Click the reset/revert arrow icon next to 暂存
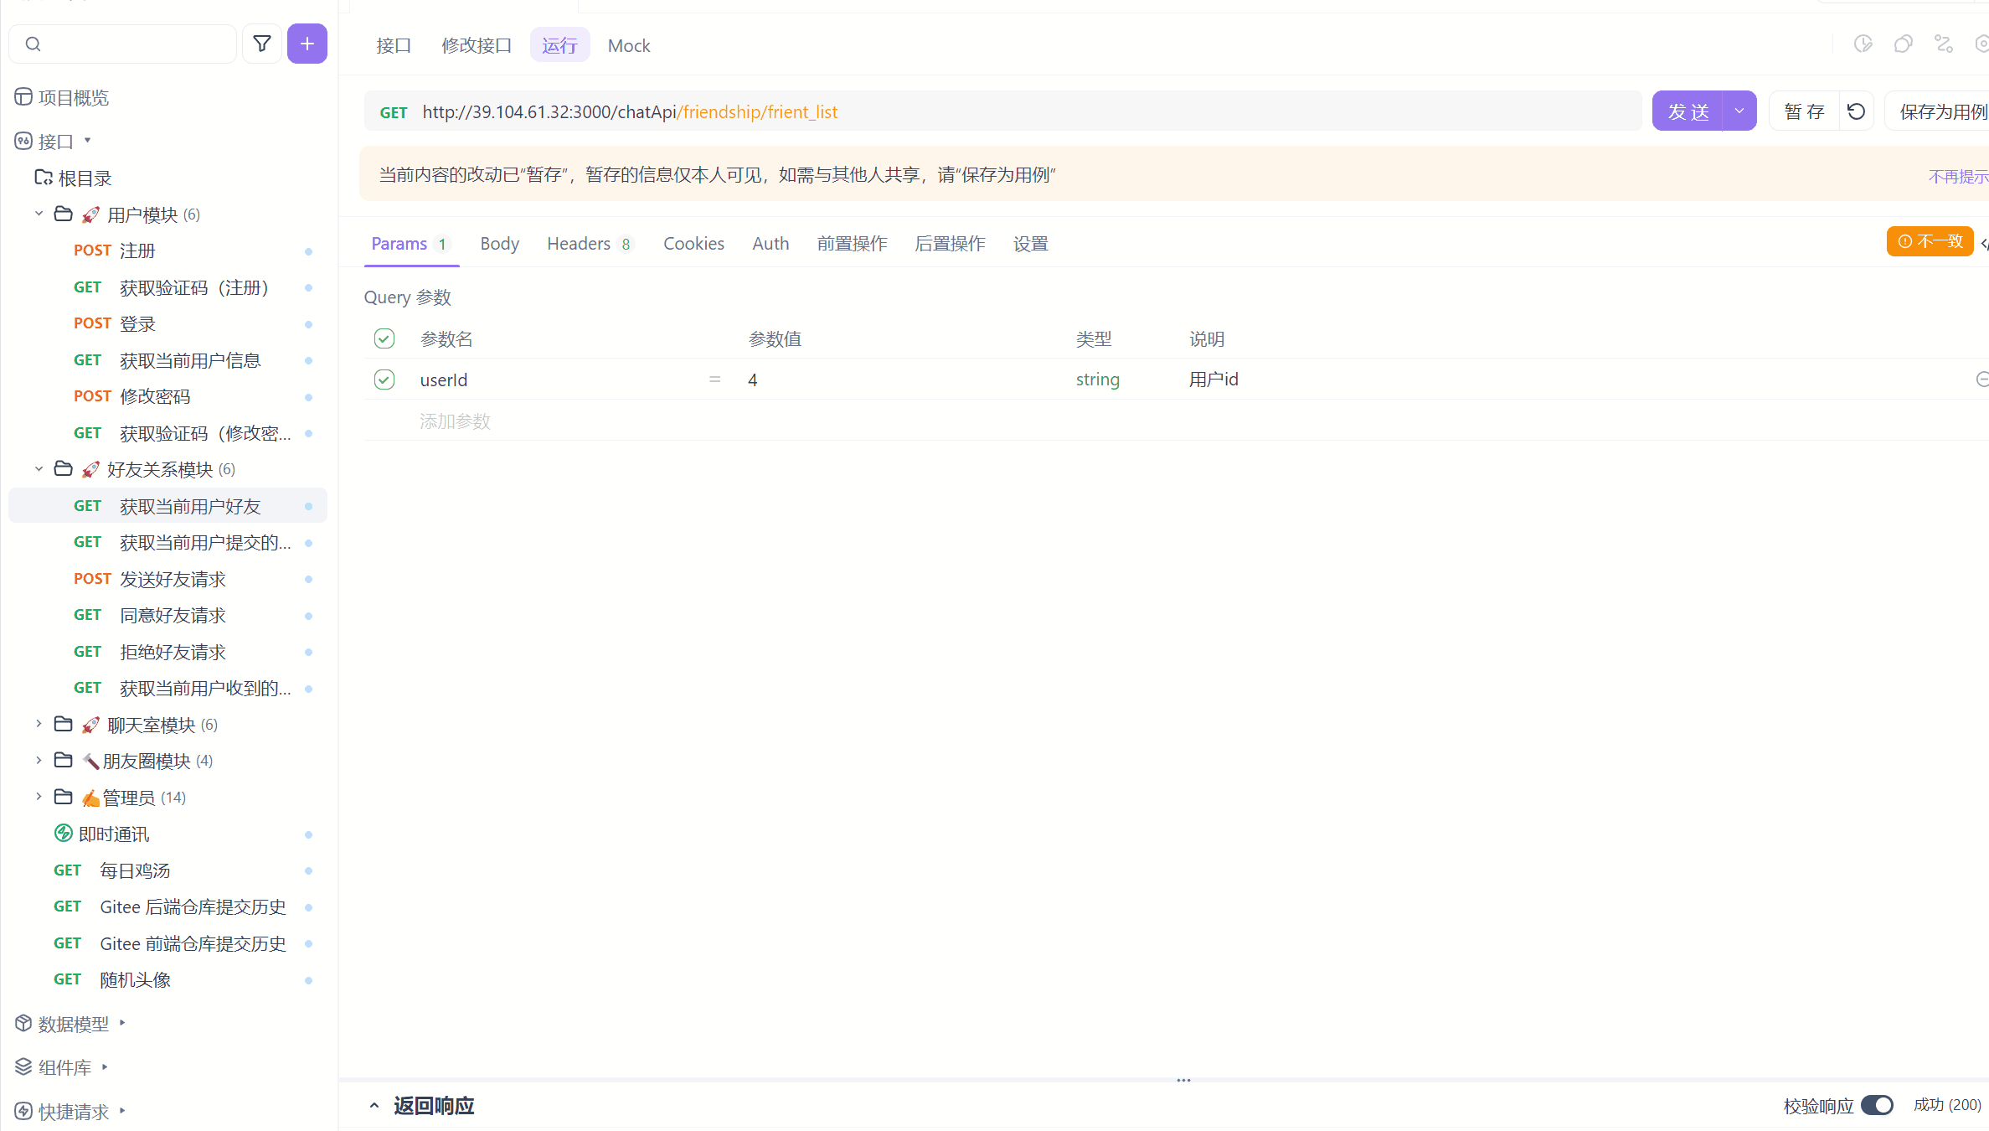 pyautogui.click(x=1856, y=111)
